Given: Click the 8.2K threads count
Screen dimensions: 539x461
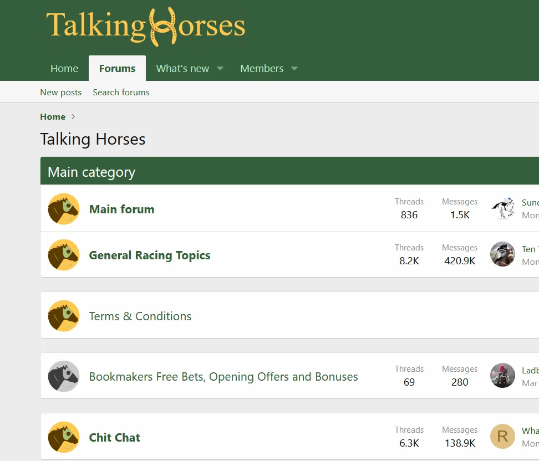Looking at the screenshot, I should point(409,261).
